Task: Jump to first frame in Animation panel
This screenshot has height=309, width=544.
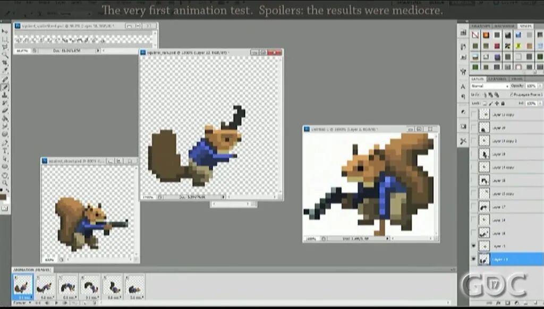Action: pos(38,303)
